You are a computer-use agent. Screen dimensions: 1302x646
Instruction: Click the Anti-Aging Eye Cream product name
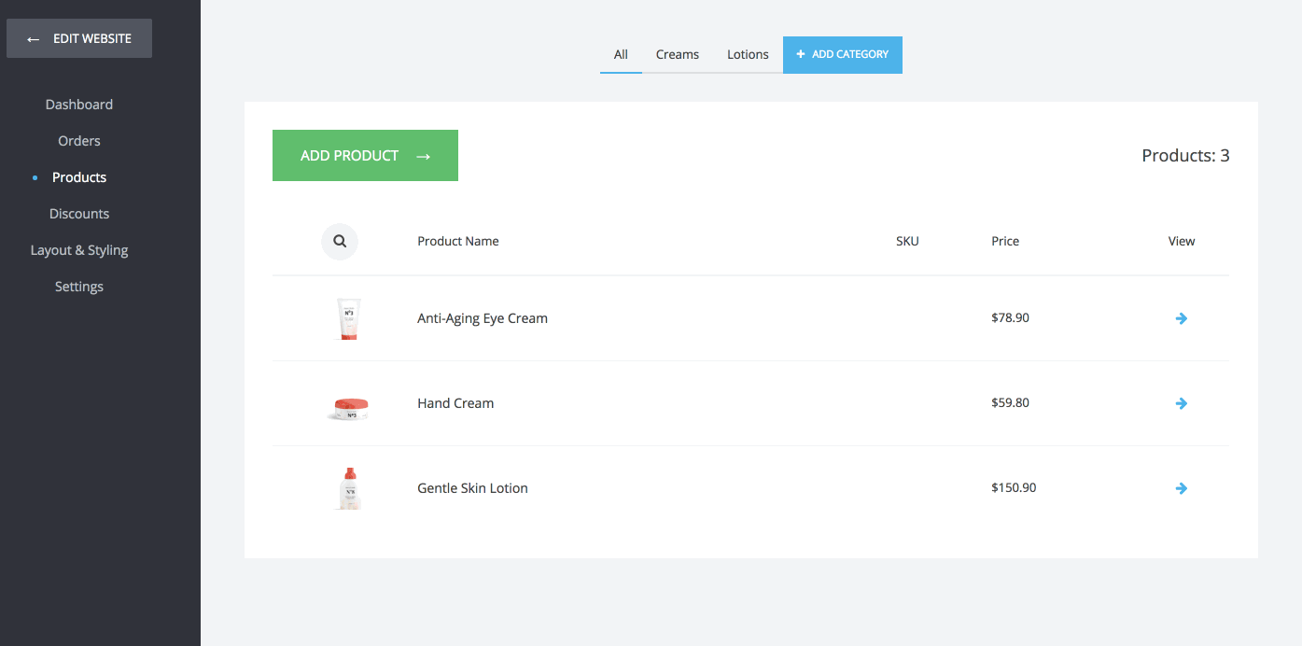click(x=482, y=318)
